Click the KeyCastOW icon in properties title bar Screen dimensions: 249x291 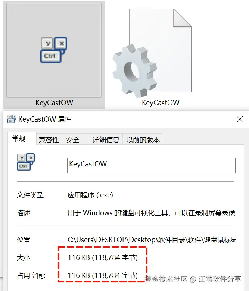(x=12, y=119)
